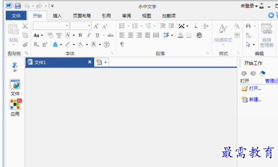
Task: Open the text effect color dropdown
Action: tap(61, 44)
